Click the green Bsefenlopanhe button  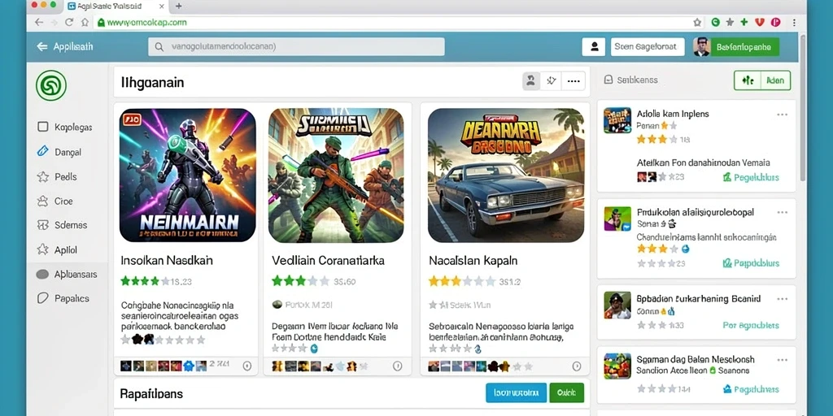coord(744,46)
